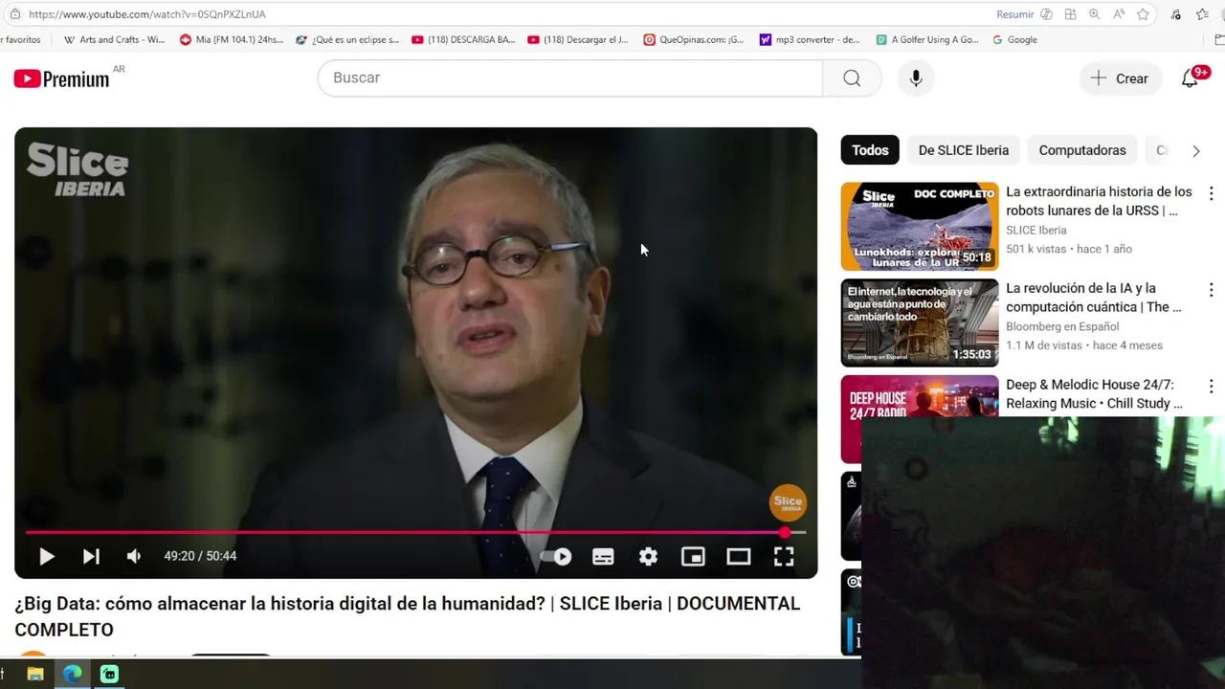Play the video with the play button
Viewport: 1225px width, 689px height.
(x=46, y=556)
